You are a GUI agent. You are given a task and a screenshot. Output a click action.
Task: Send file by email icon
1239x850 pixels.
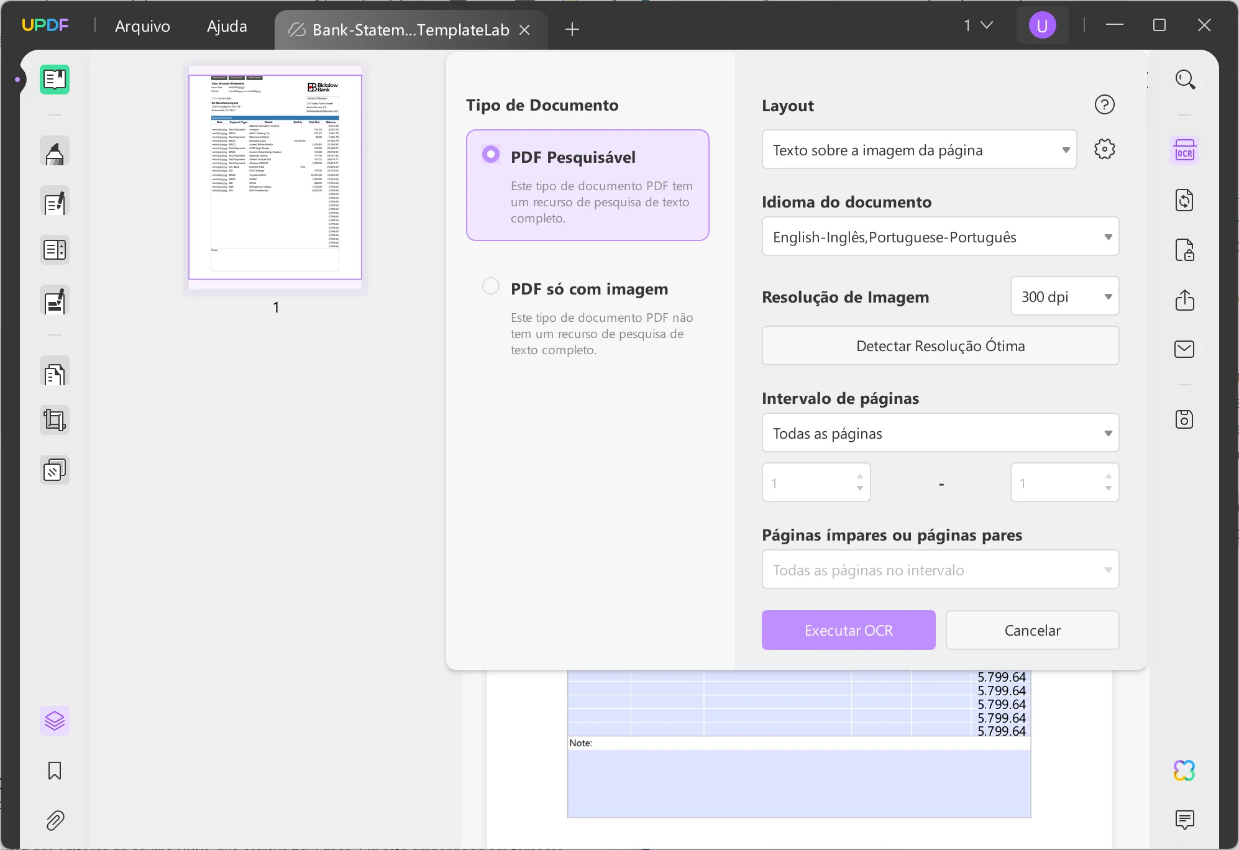(x=1184, y=349)
